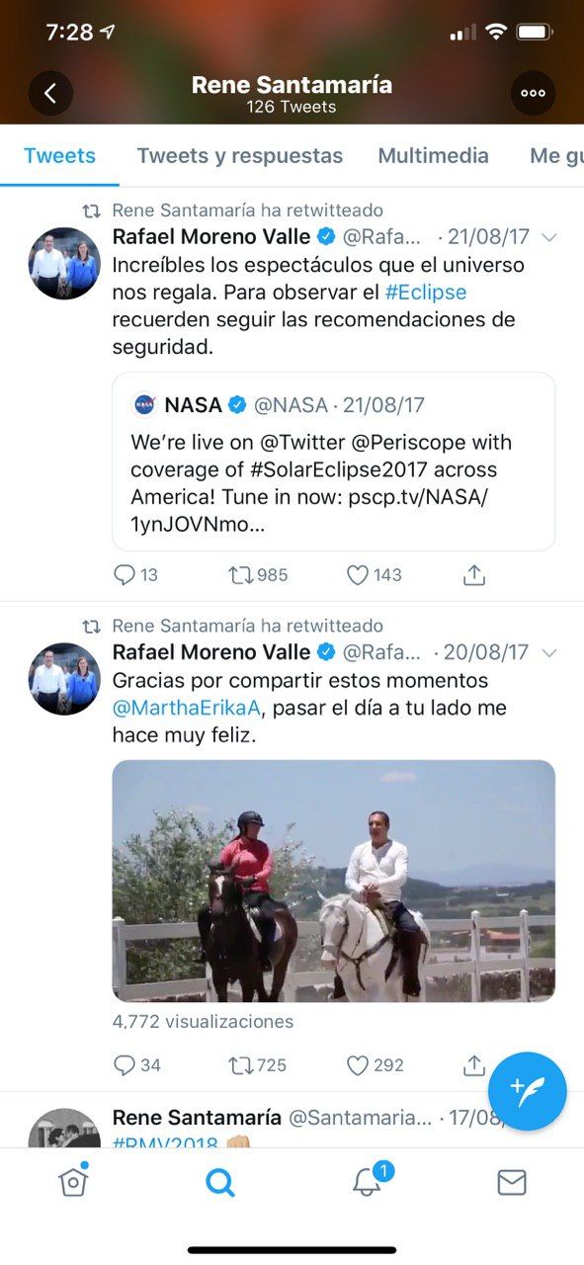Open the three-dots more options menu
584x1265 pixels.
(x=533, y=94)
